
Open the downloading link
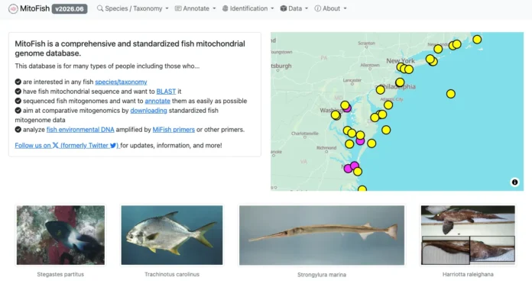pyautogui.click(x=148, y=111)
